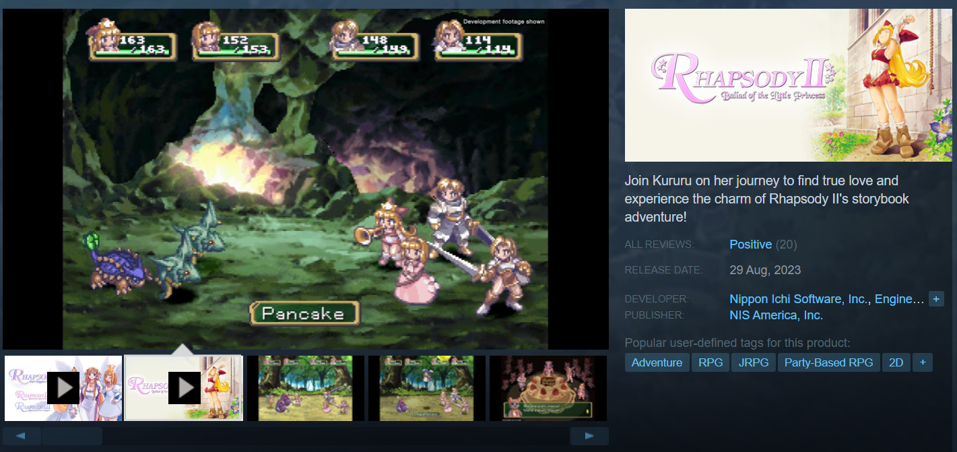Viewport: 957px width, 452px height.
Task: Select the Adventure tag
Action: [x=657, y=362]
